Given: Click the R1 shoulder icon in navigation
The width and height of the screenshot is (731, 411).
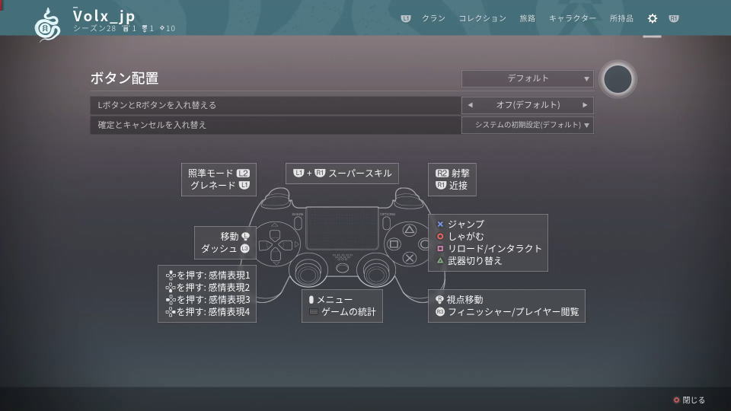Looking at the screenshot, I should pos(674,18).
